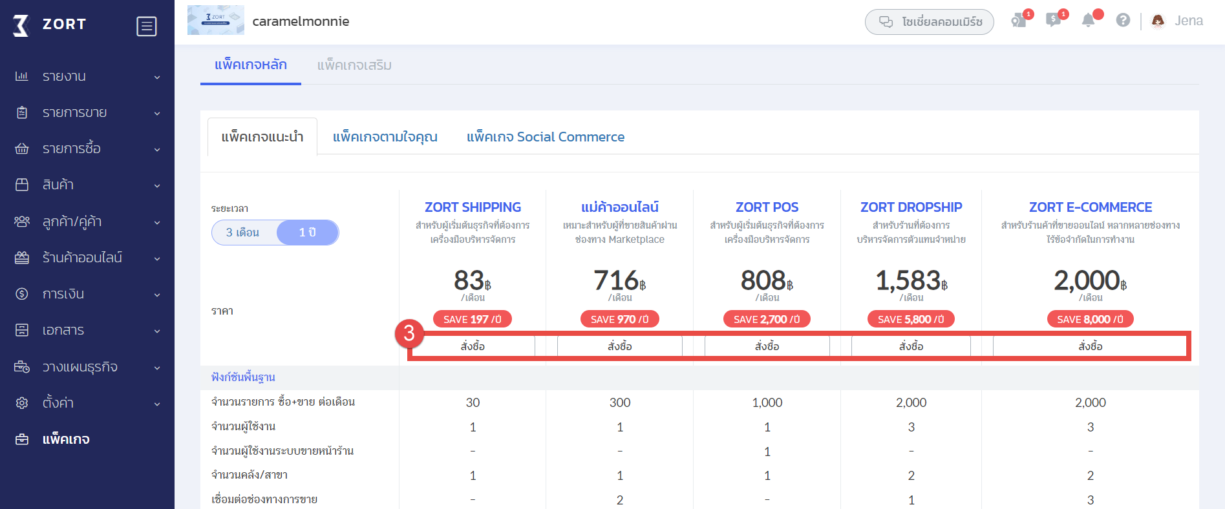1225x509 pixels.
Task: Click the SAVE 8,000 badge
Action: (x=1091, y=319)
